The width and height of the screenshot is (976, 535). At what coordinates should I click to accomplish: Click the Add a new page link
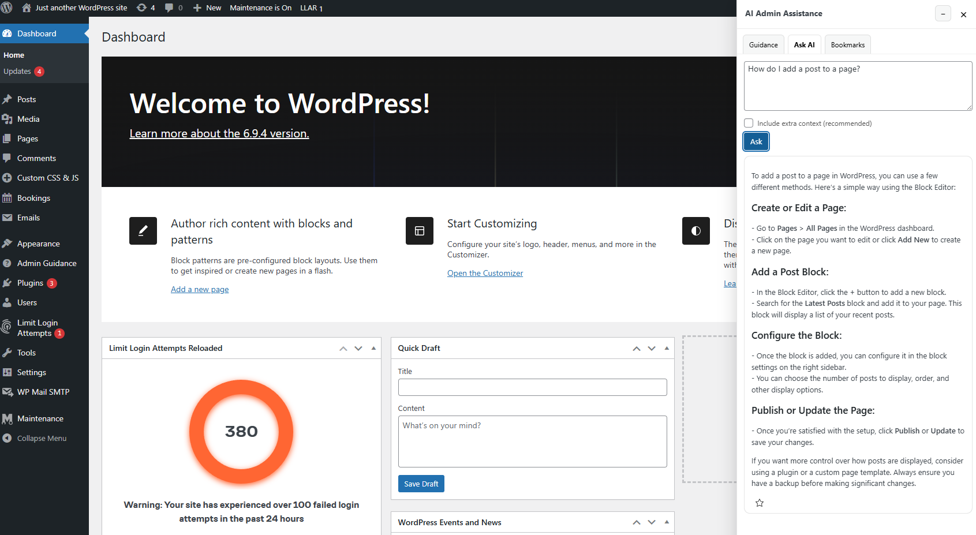tap(200, 289)
